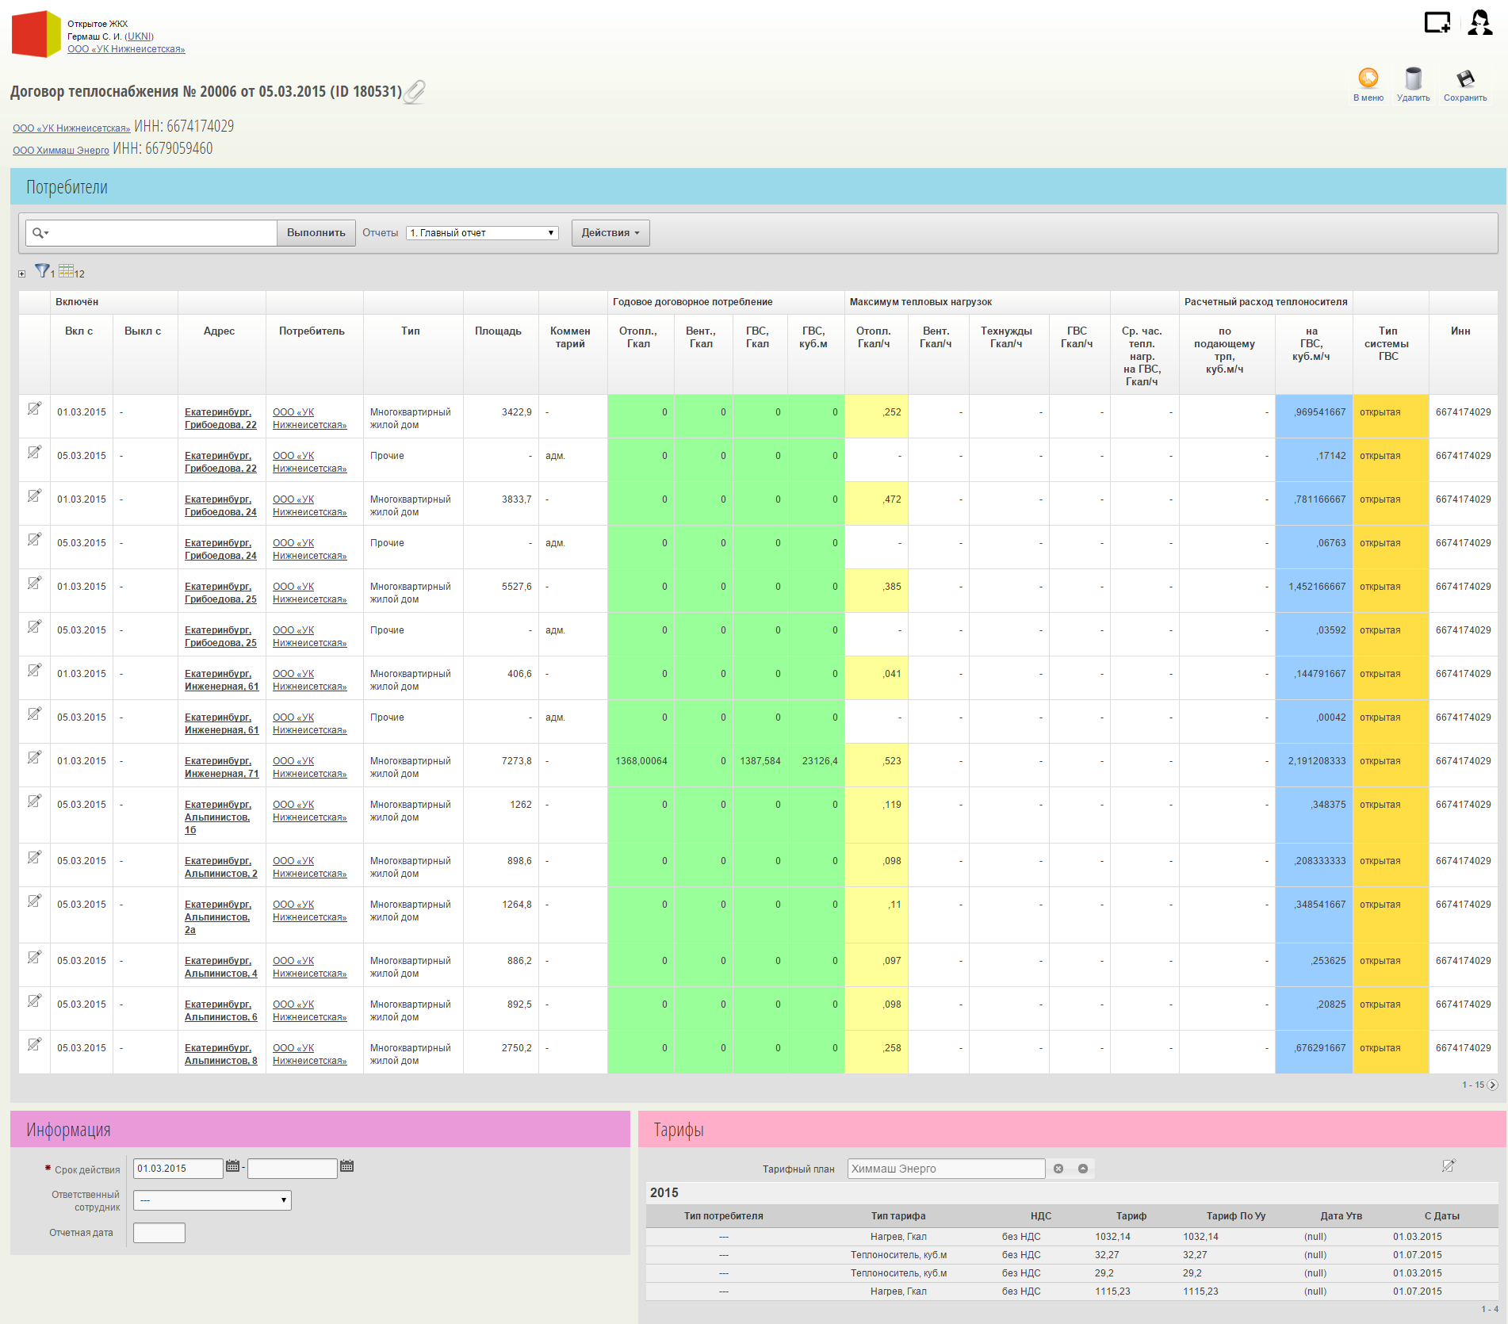The height and width of the screenshot is (1324, 1508).
Task: Expand the plus box next to filter
Action: [22, 274]
